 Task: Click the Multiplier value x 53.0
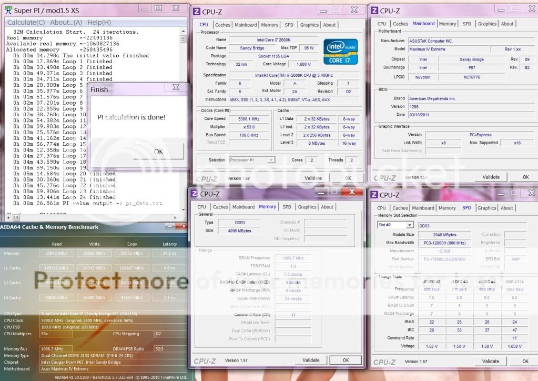tap(249, 127)
